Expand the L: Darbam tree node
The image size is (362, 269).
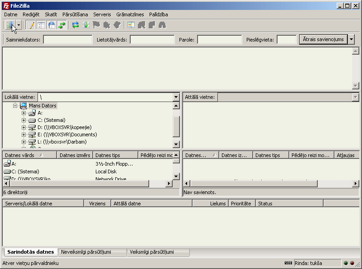click(x=24, y=142)
